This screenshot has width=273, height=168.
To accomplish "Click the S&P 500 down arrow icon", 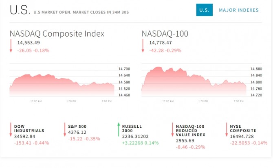I will click(65, 130).
